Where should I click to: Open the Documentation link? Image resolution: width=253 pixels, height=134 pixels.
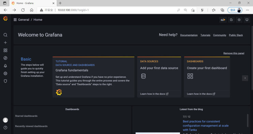coord(189,35)
